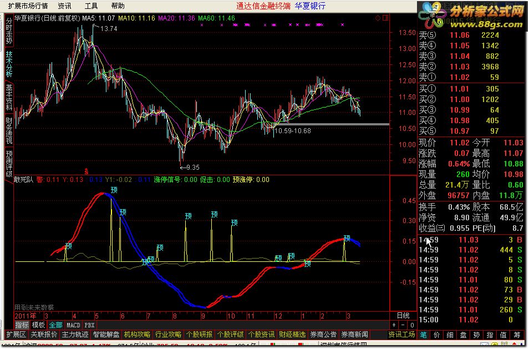Click the 9.35 low price label
The image size is (529, 349).
click(192, 168)
